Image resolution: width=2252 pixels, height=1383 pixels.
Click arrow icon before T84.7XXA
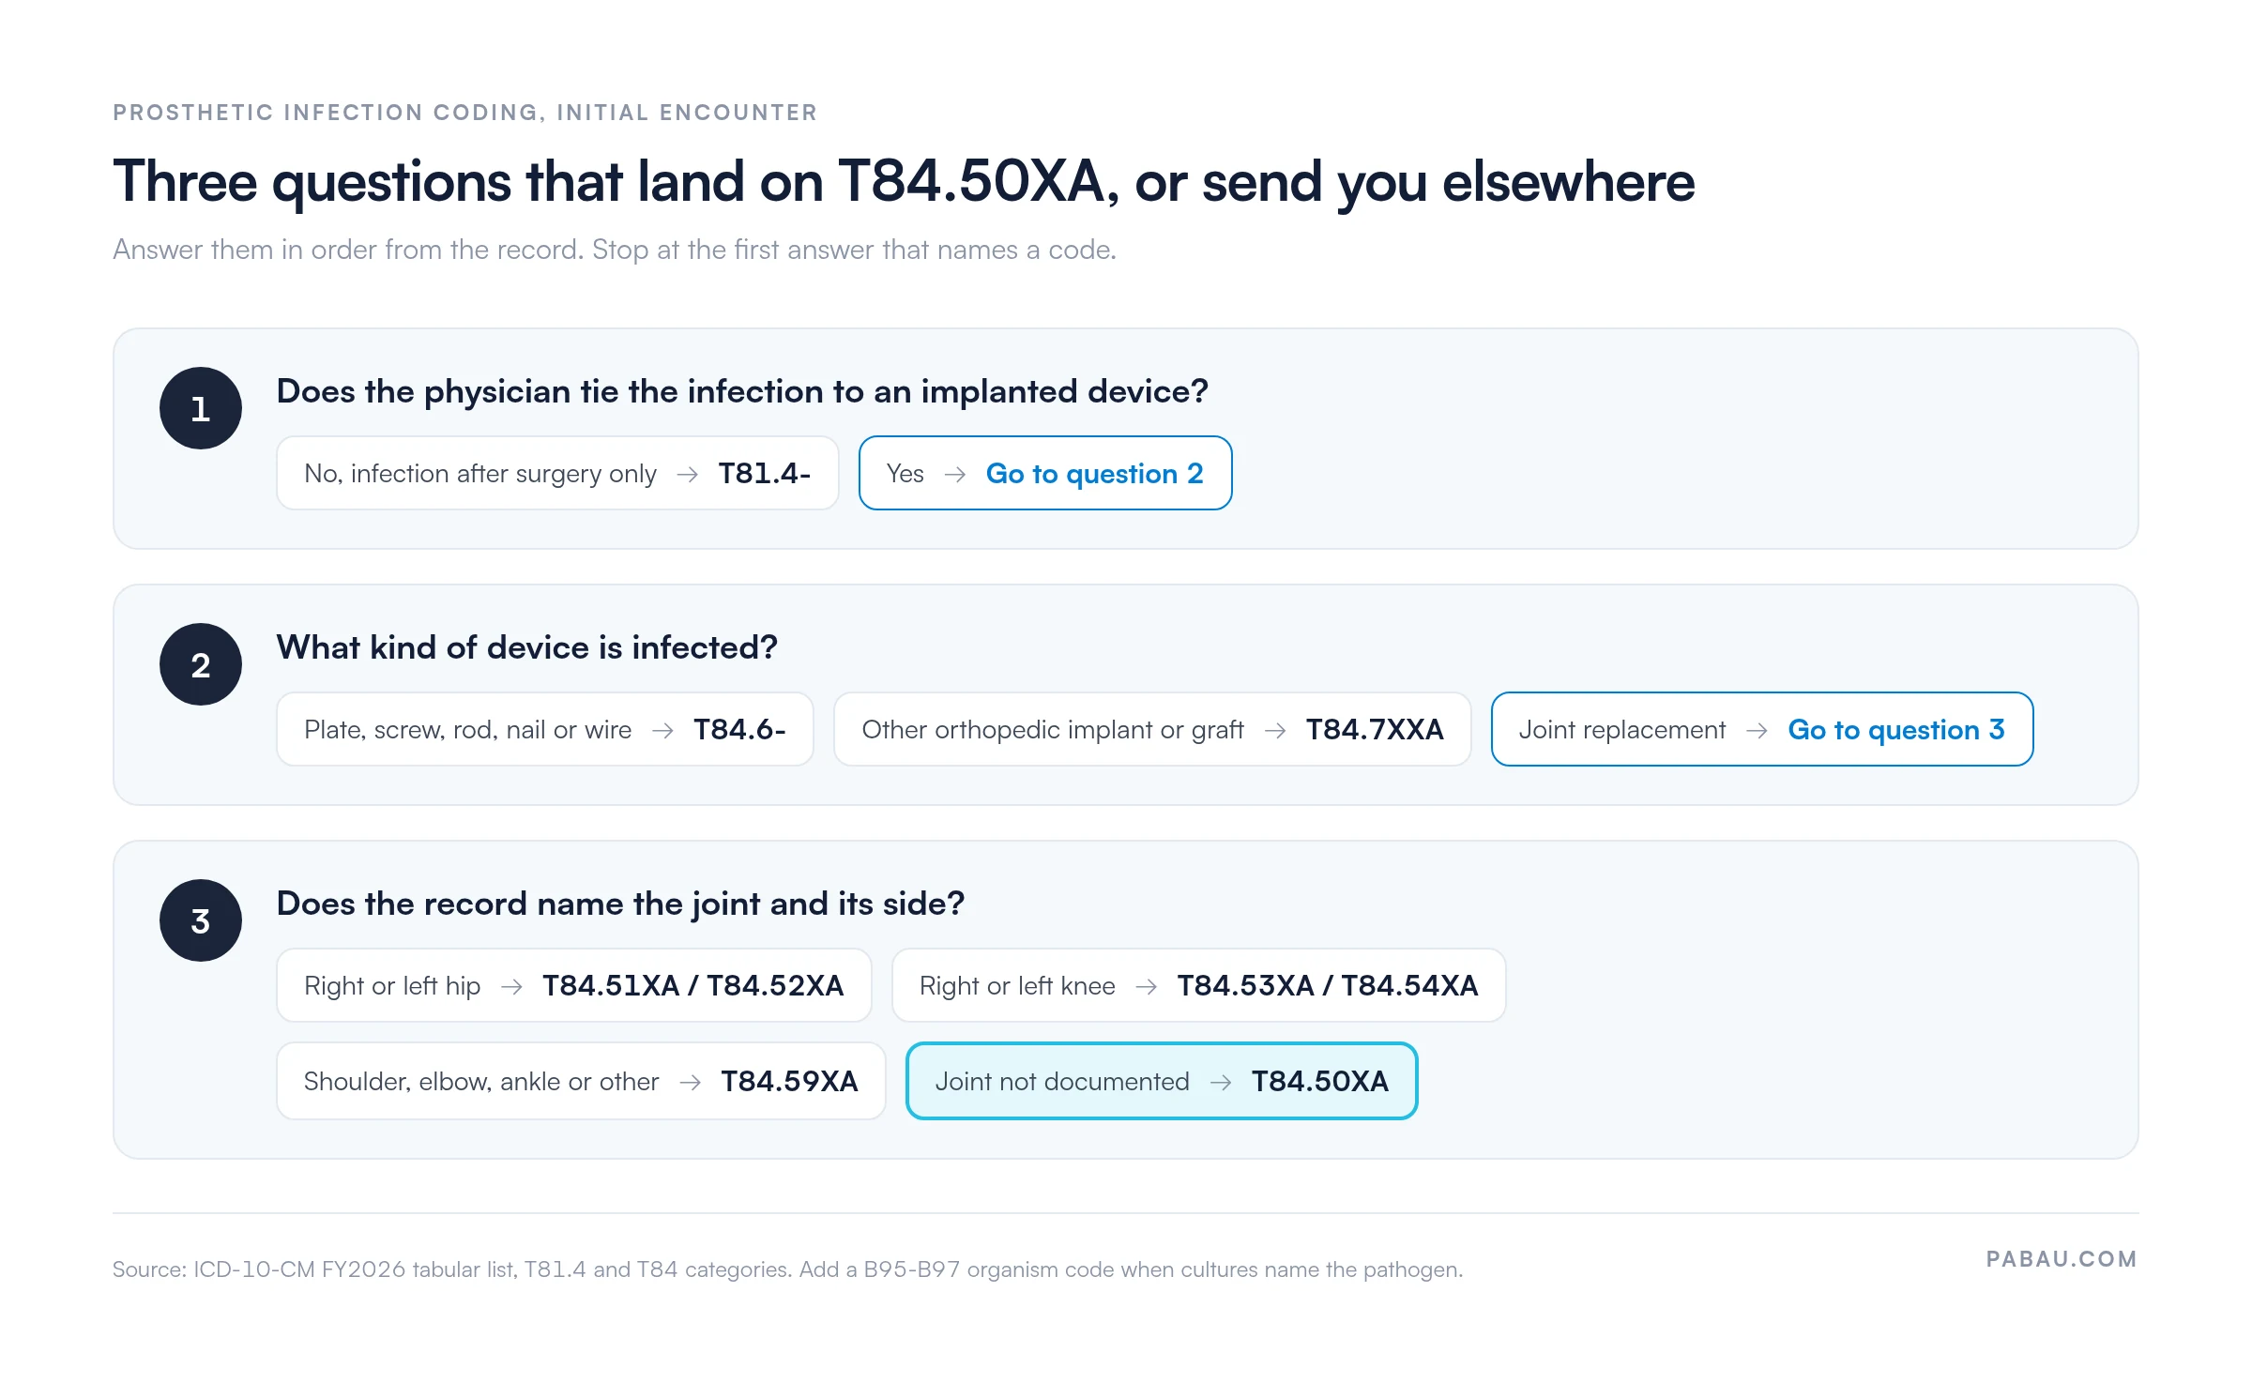[x=1275, y=731]
